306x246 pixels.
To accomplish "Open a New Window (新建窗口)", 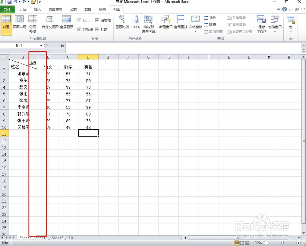I will tap(166, 22).
